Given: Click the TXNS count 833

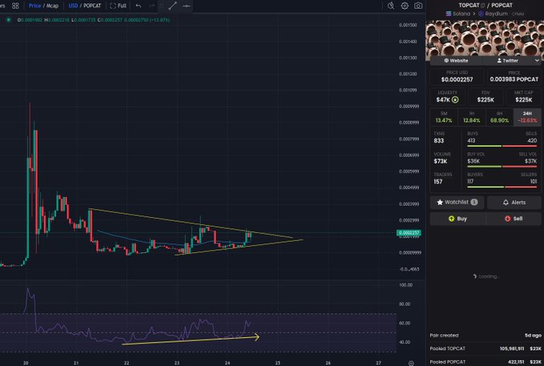Looking at the screenshot, I should (439, 140).
